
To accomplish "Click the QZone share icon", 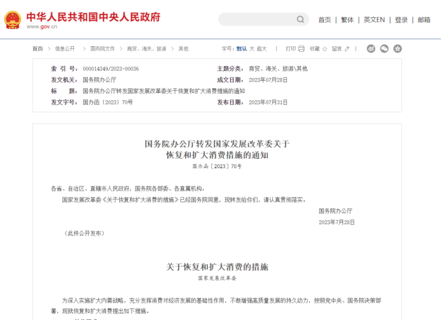I will coord(398,48).
